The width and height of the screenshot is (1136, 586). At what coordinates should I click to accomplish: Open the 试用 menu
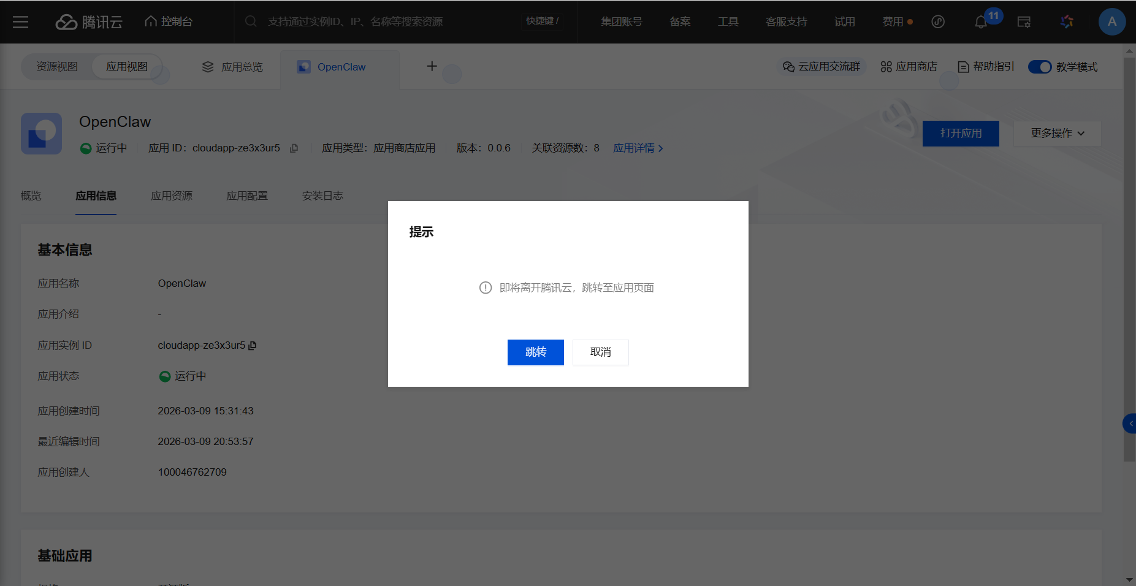coord(845,21)
